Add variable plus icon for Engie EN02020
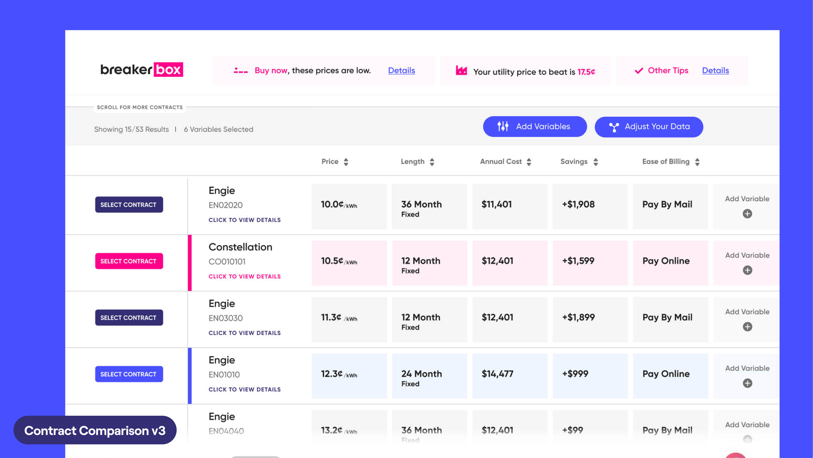Screen dimensions: 813x458 [747, 214]
